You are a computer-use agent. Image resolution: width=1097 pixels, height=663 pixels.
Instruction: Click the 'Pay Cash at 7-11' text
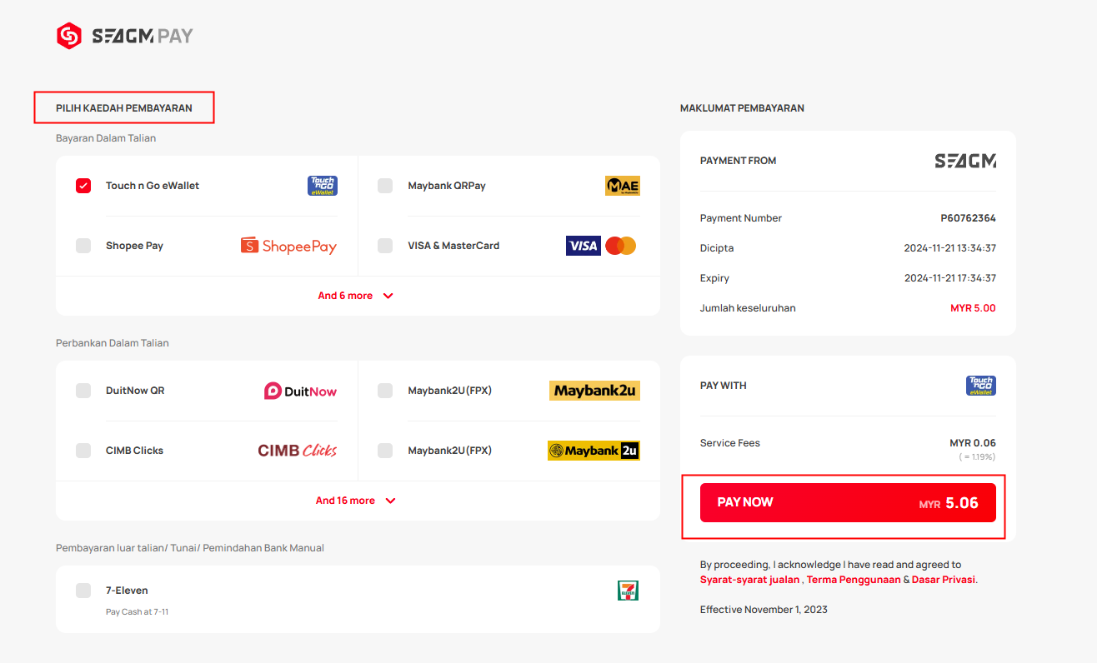tap(138, 611)
